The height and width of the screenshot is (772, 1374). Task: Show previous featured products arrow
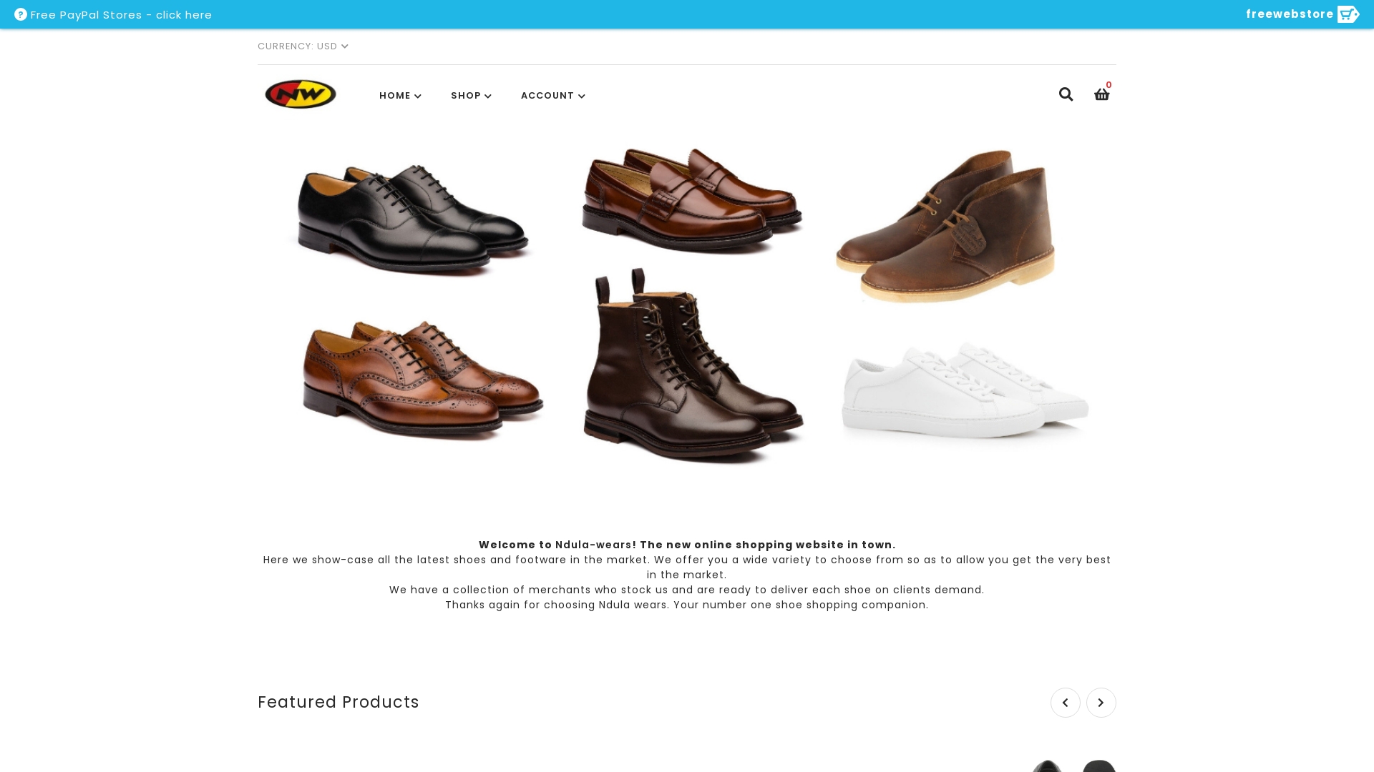click(x=1065, y=703)
